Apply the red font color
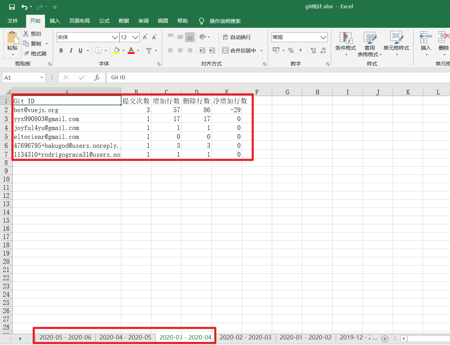 click(131, 50)
